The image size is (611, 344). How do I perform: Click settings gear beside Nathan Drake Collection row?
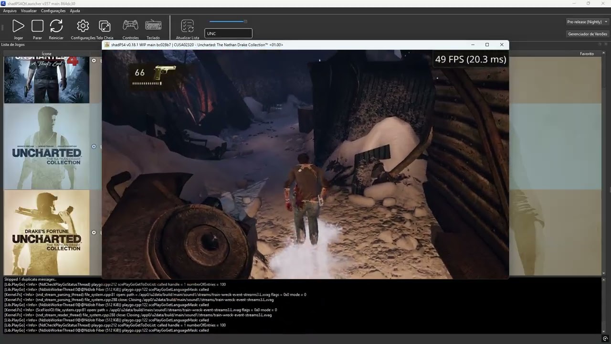[94, 147]
